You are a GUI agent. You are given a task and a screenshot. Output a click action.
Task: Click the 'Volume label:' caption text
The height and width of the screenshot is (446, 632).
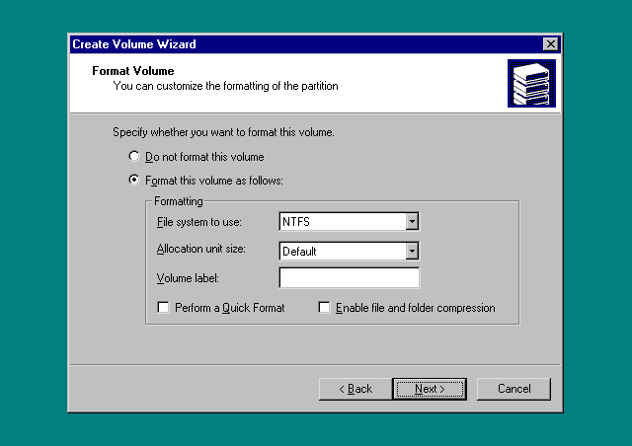click(187, 279)
